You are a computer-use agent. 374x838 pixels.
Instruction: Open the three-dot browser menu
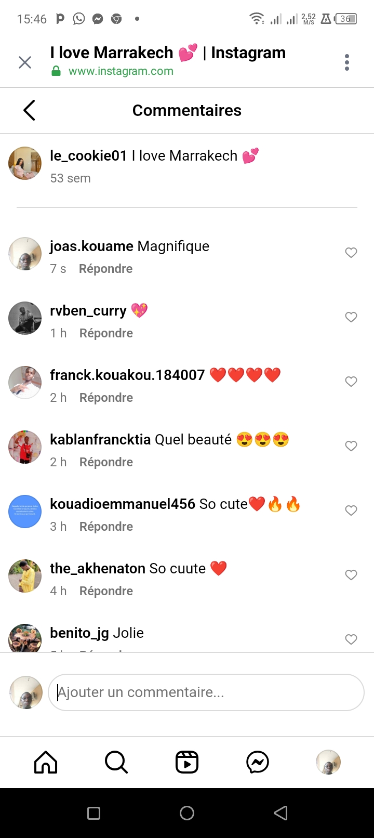pyautogui.click(x=347, y=62)
